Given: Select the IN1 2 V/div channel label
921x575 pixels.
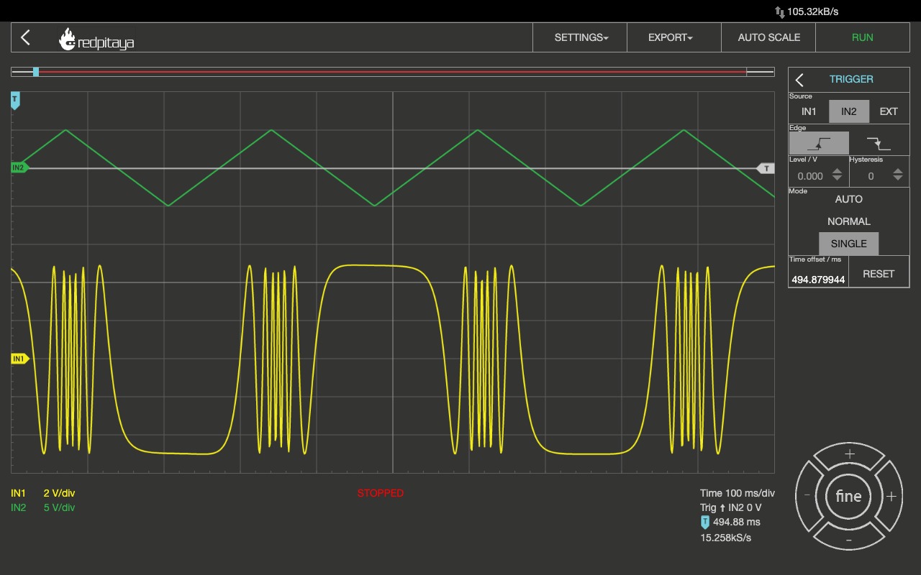Looking at the screenshot, I should click(43, 493).
